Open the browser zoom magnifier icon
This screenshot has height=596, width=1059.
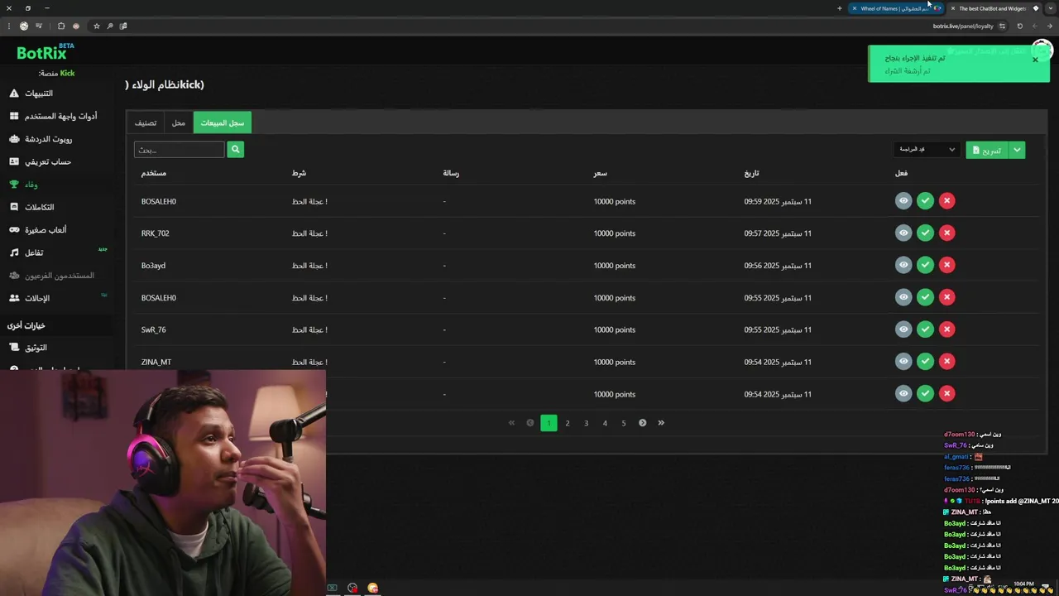(x=109, y=26)
